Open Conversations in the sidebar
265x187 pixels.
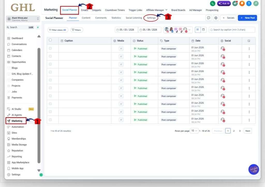pyautogui.click(x=19, y=44)
